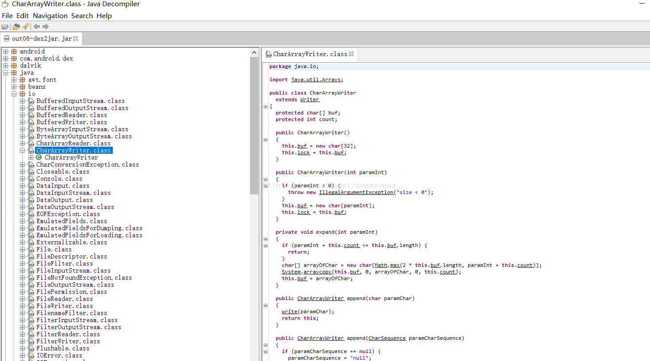
Task: Follow the IllegalArgumentException link in code
Action: point(356,192)
